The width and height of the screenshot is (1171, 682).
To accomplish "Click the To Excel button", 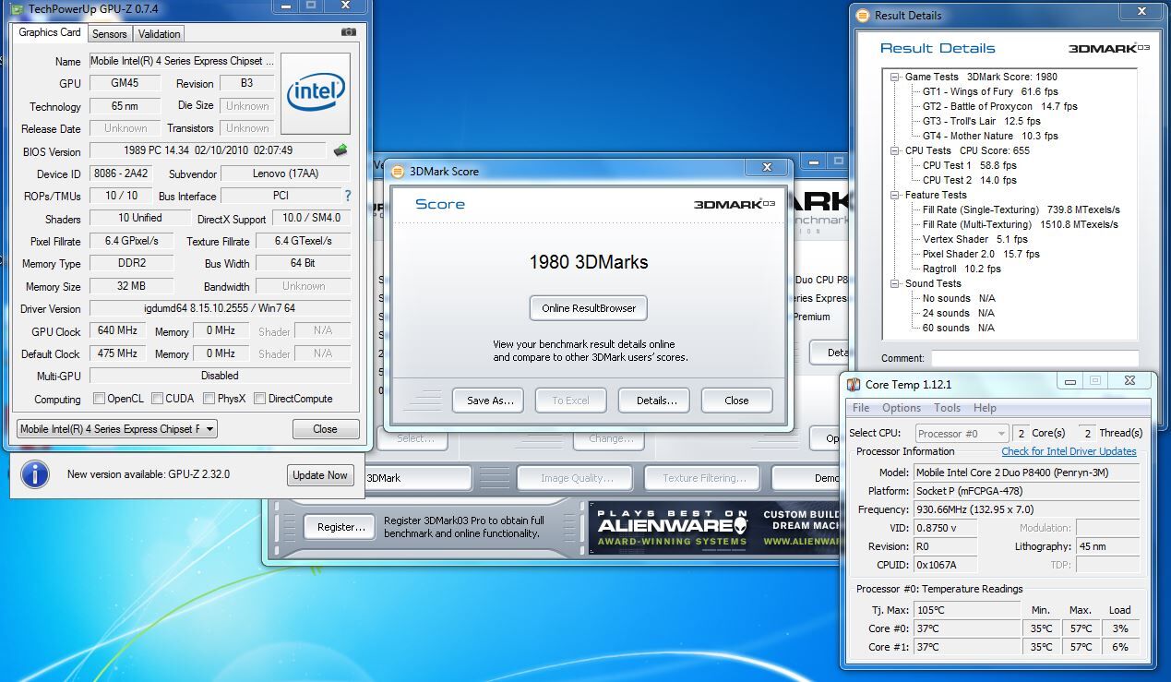I will (x=570, y=401).
